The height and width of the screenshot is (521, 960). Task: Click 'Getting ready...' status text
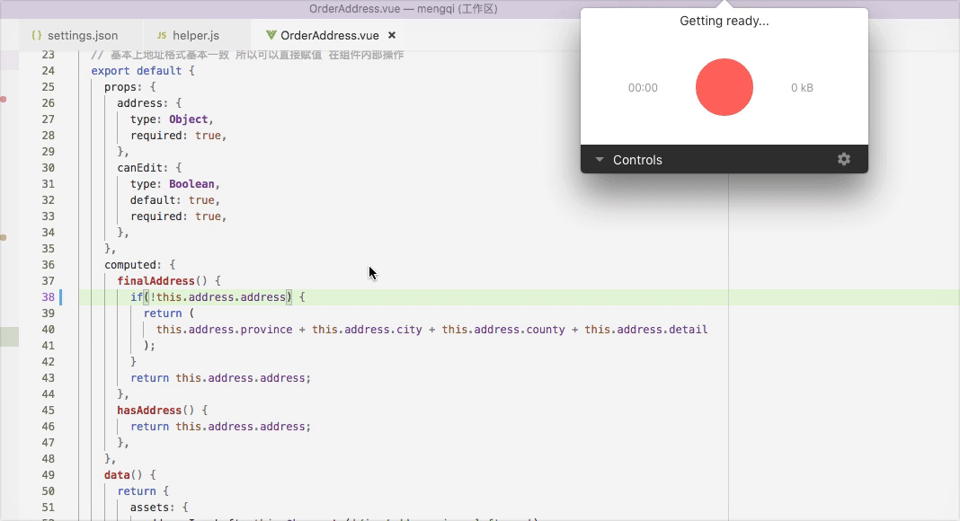[724, 21]
